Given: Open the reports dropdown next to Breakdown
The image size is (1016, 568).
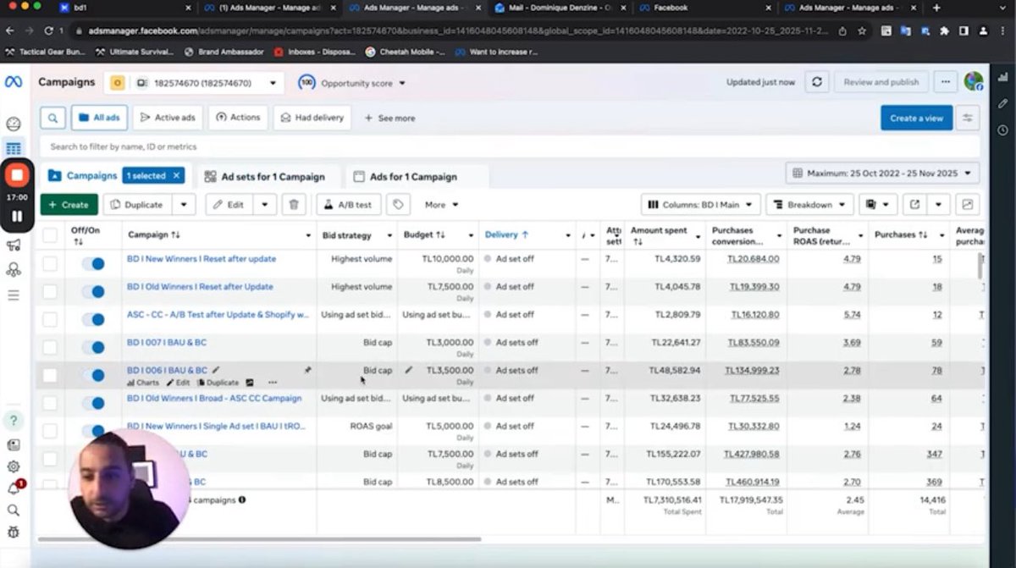Looking at the screenshot, I should click(878, 204).
